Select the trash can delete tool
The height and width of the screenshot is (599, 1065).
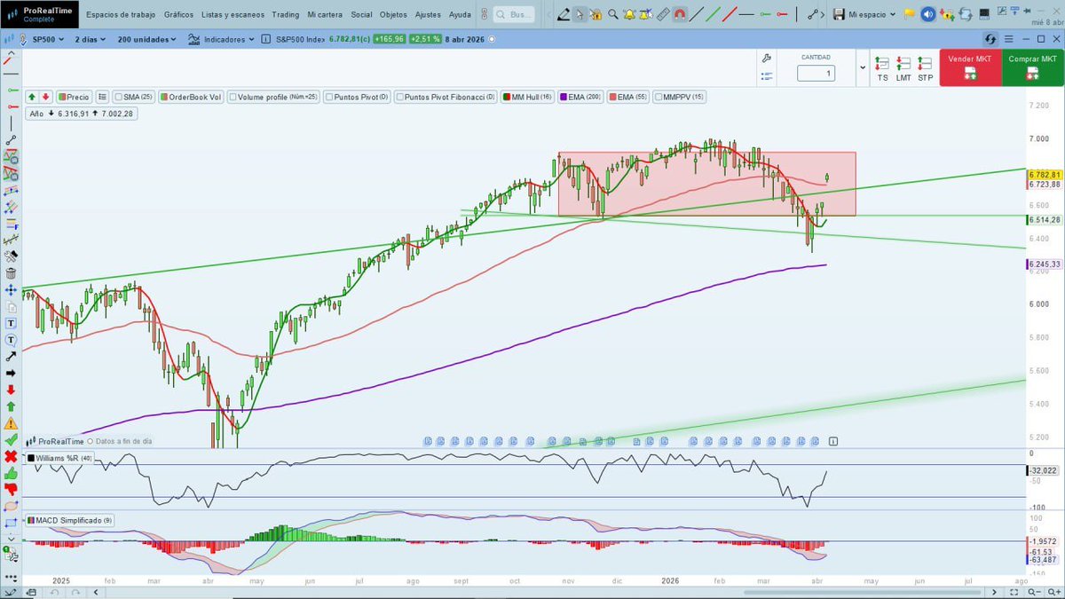click(11, 272)
